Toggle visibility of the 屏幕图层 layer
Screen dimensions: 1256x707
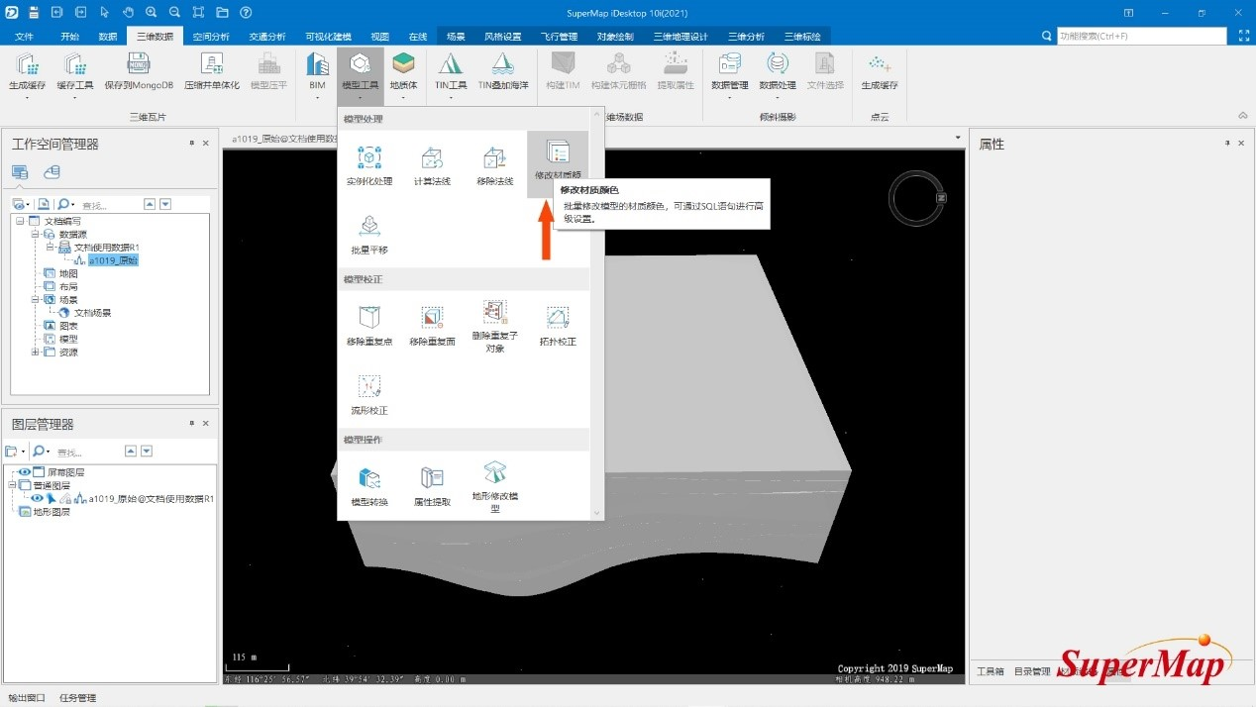click(x=25, y=472)
